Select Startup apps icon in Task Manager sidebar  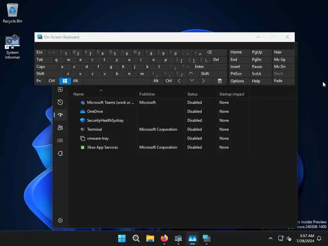point(60,115)
